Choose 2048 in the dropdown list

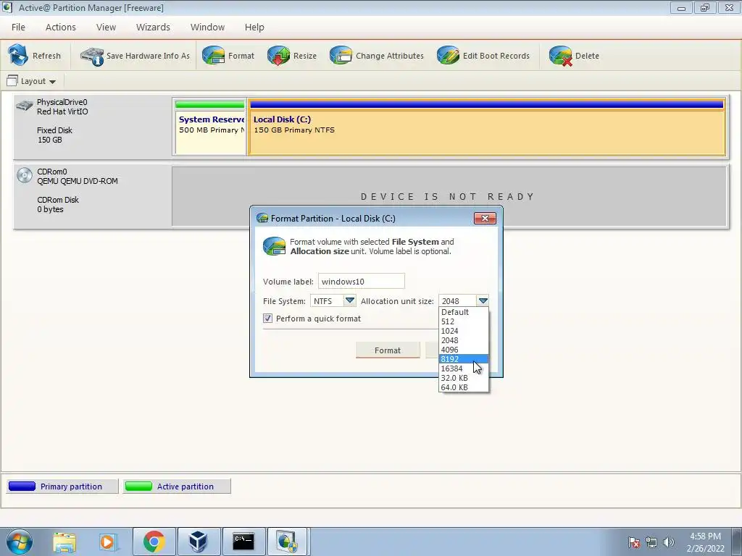click(463, 340)
